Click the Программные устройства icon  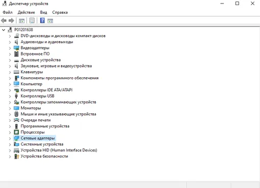tap(16, 126)
